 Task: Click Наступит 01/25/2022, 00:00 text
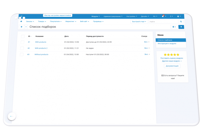click(x=97, y=54)
